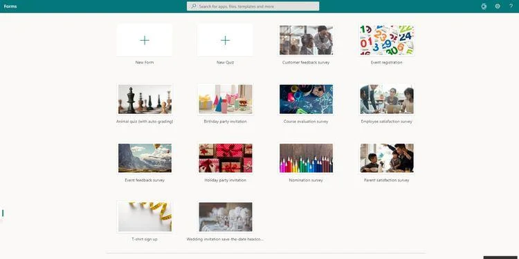This screenshot has height=259, width=519.
Task: Click the "Animal quiz (with auto-grading)" label
Action: pyautogui.click(x=145, y=122)
